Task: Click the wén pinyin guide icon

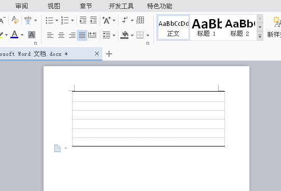Action: (28, 20)
